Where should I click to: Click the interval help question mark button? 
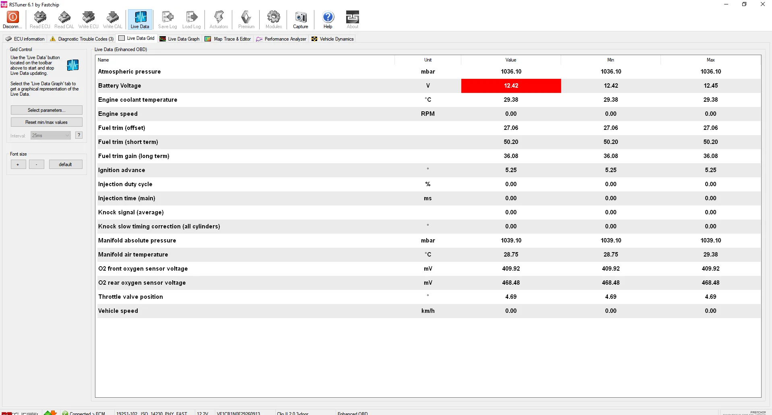tap(79, 135)
